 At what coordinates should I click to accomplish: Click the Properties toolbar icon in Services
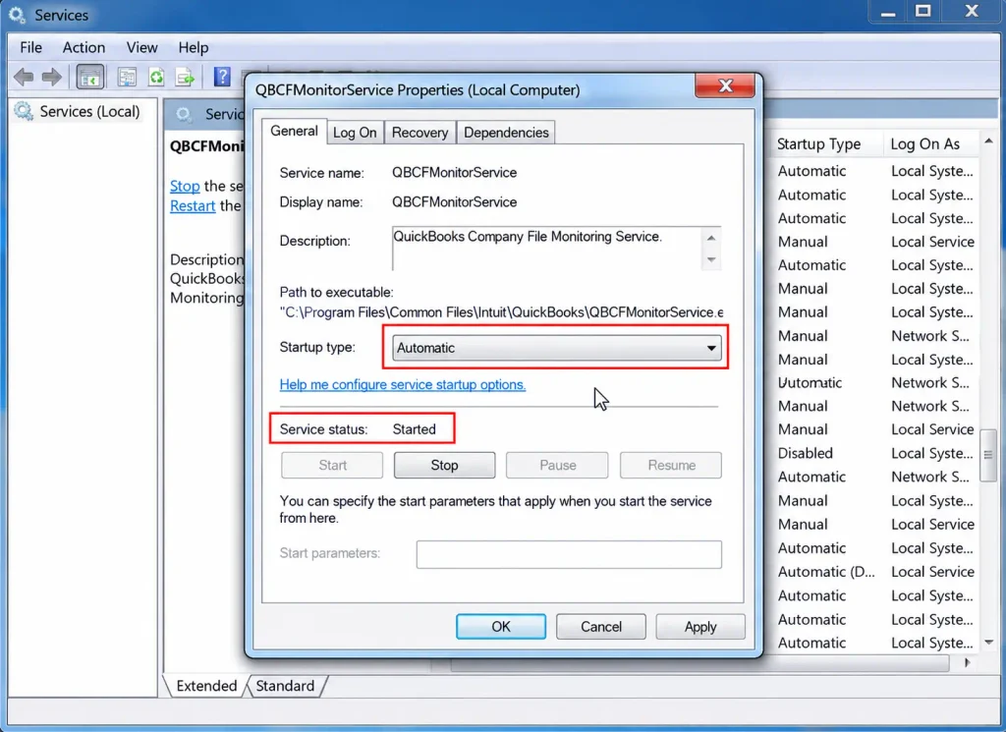[127, 78]
